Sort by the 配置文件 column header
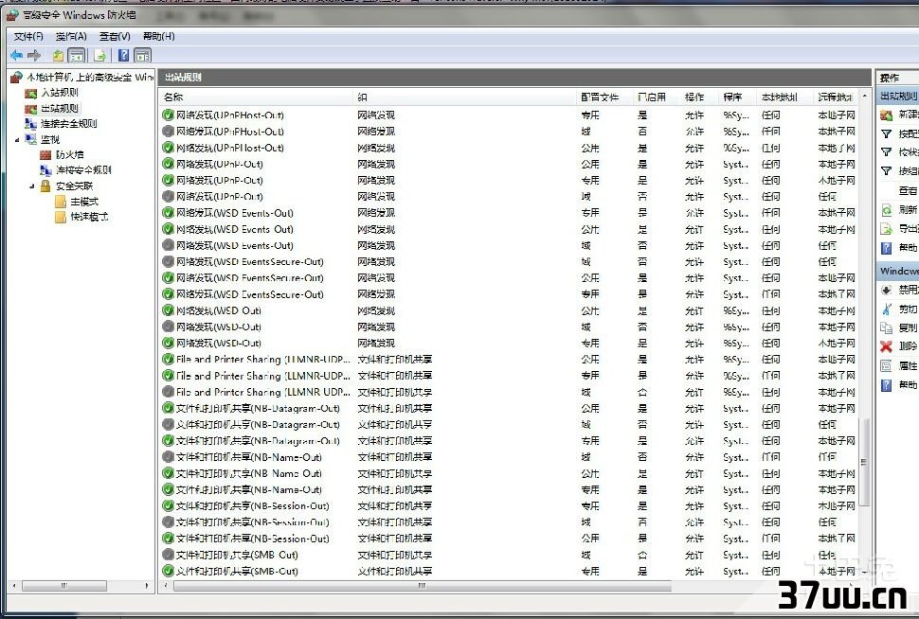The width and height of the screenshot is (919, 619). point(604,97)
